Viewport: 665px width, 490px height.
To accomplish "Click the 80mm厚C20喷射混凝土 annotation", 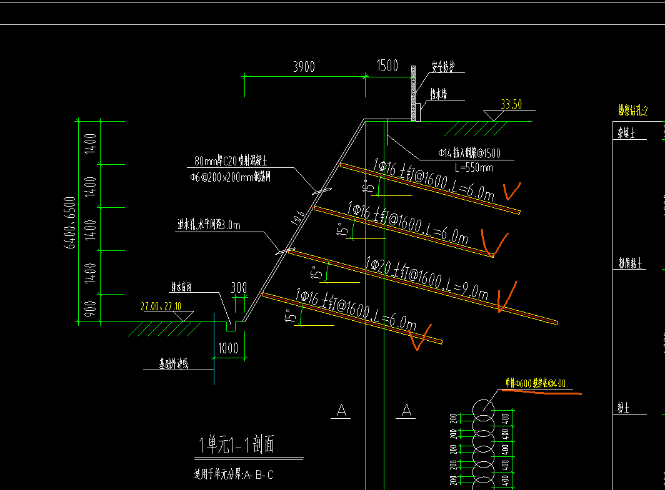I will [x=231, y=161].
